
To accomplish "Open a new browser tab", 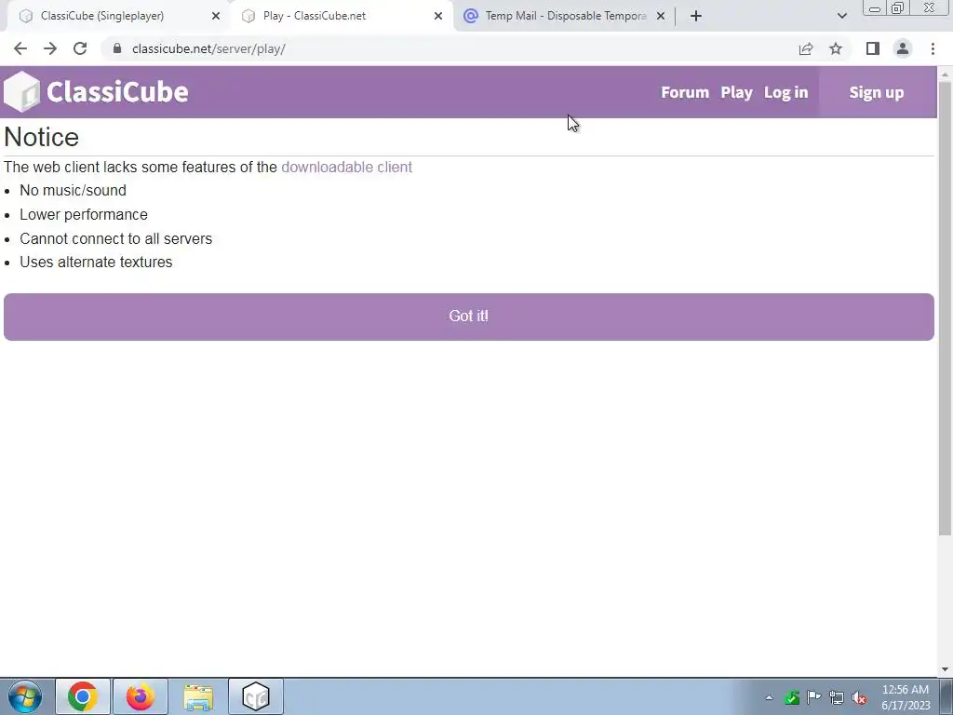I will (696, 16).
